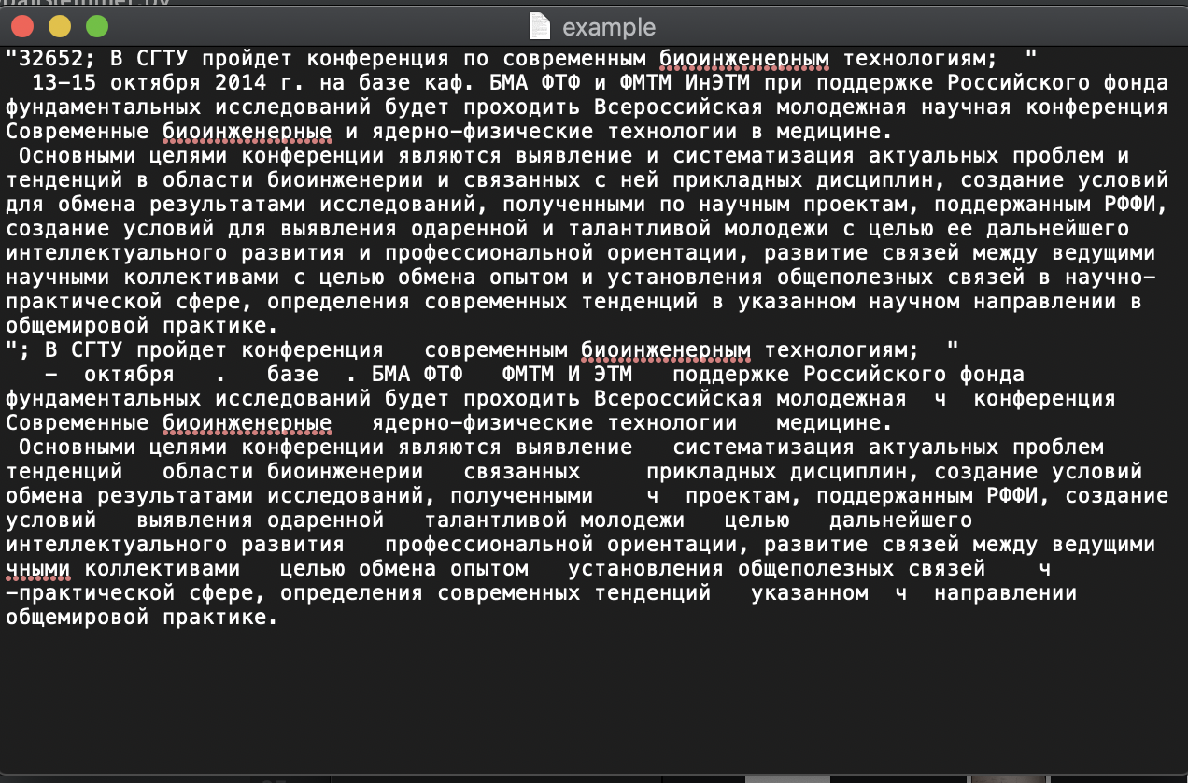Click the abbreviation 'каф.' in the text

click(449, 82)
